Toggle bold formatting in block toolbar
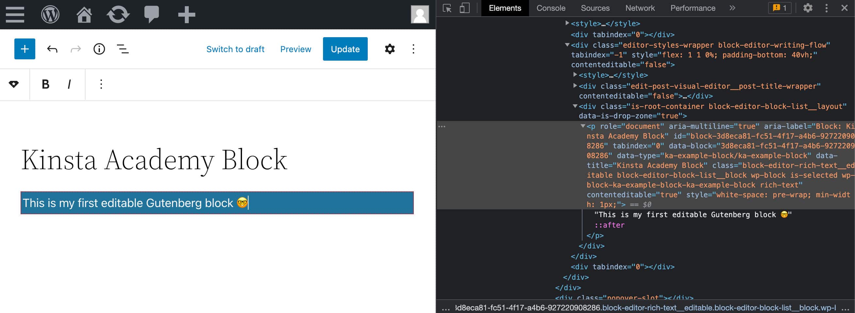 click(x=45, y=84)
